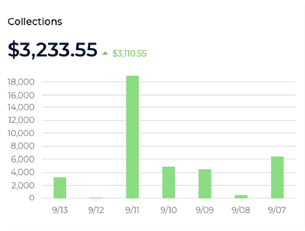The image size is (305, 231).
Task: Click the 9/10 green bar
Action: 169,182
